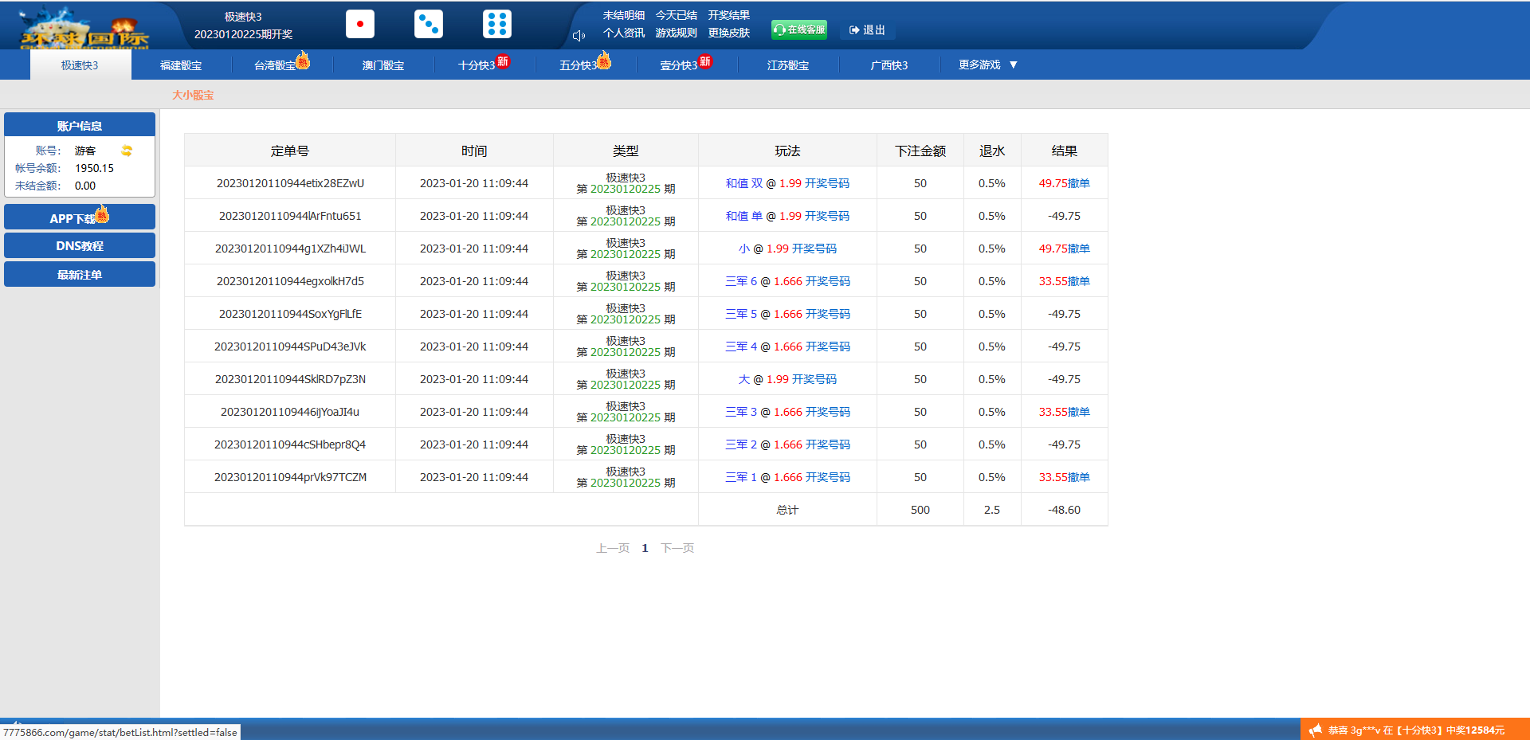The height and width of the screenshot is (740, 1530).
Task: Open 在线客服 online support
Action: 799,29
